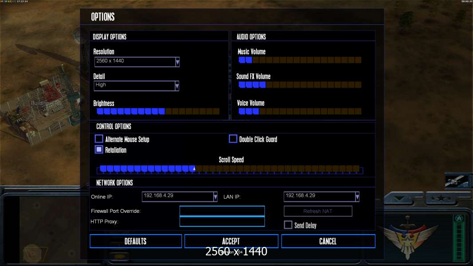473x266 pixels.
Task: Cancel the options dialog
Action: [x=328, y=241]
